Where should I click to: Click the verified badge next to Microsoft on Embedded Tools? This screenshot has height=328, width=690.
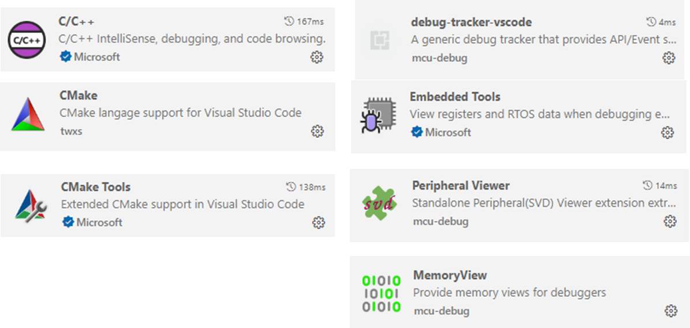(416, 132)
